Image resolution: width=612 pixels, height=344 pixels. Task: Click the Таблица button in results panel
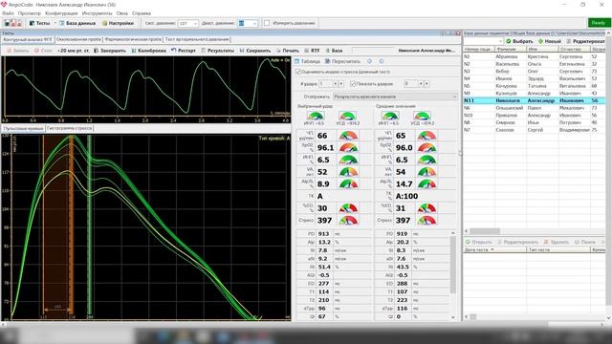(x=307, y=61)
